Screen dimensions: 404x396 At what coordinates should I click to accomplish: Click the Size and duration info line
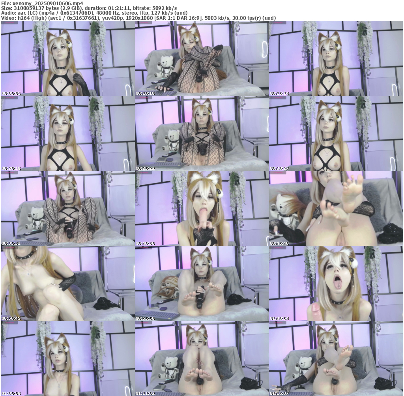point(89,8)
